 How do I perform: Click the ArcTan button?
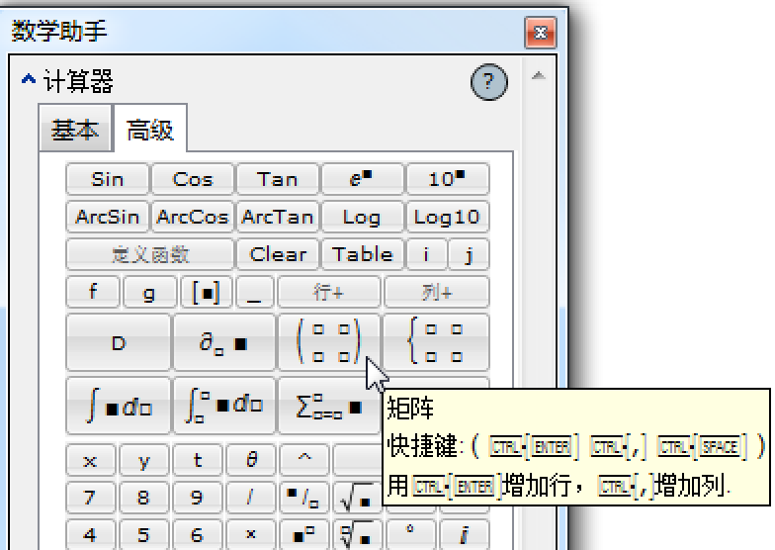coord(277,217)
